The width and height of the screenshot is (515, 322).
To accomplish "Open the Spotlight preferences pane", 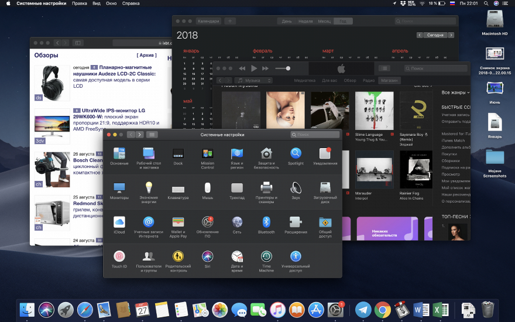I will [x=296, y=153].
